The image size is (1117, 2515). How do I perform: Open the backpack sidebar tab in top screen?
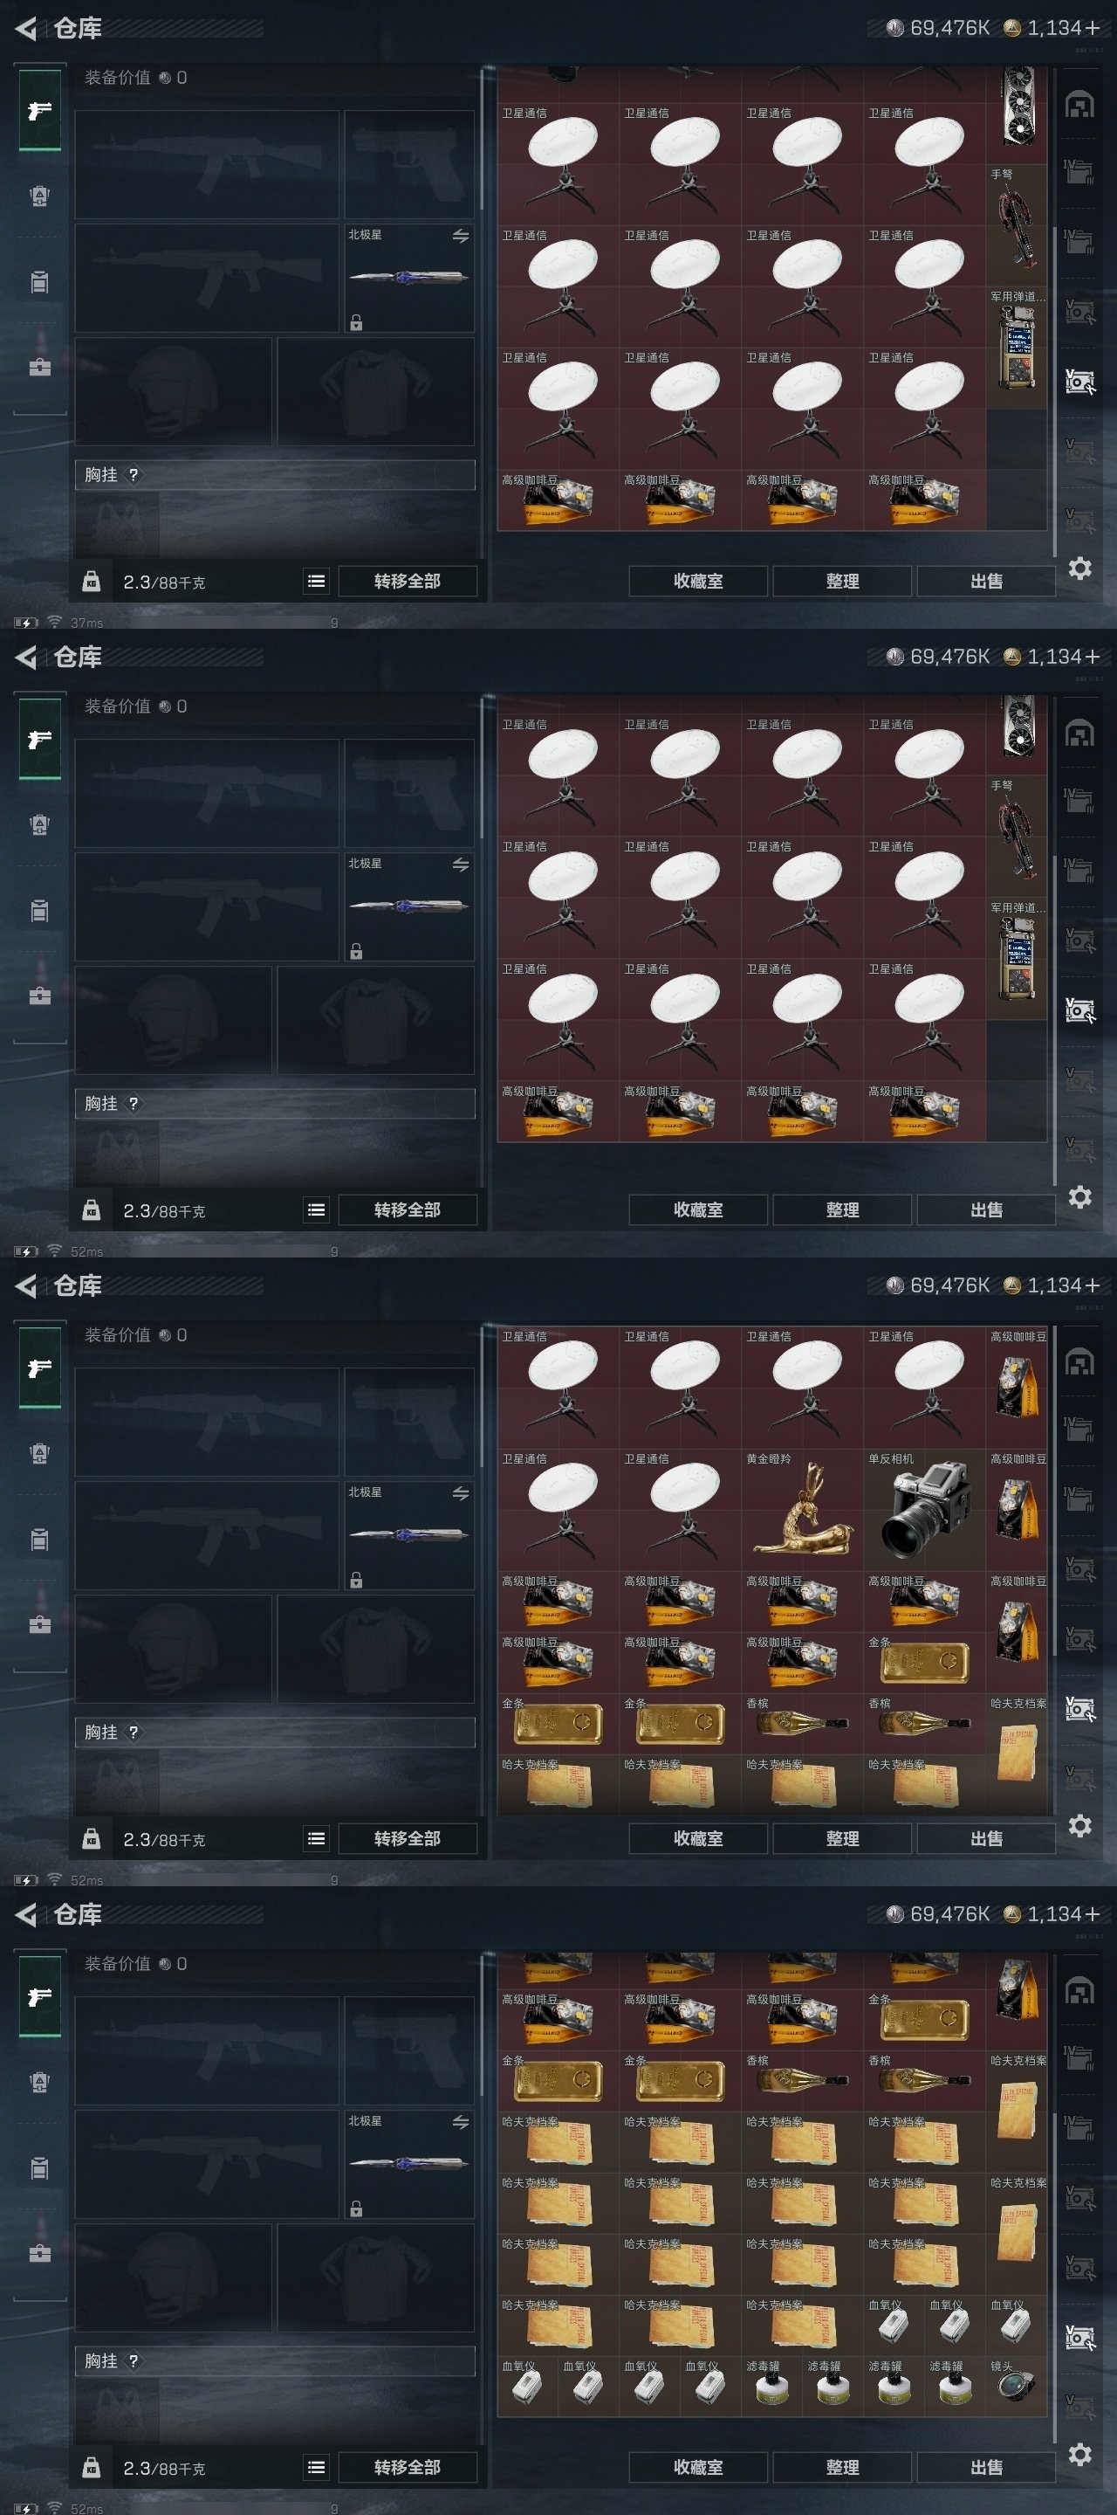tap(39, 196)
